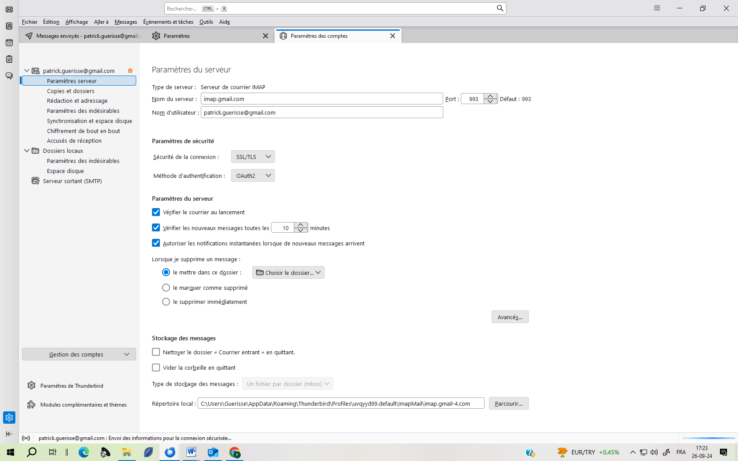Show hidden system tray icons chevron
This screenshot has height=461, width=738.
pos(633,452)
